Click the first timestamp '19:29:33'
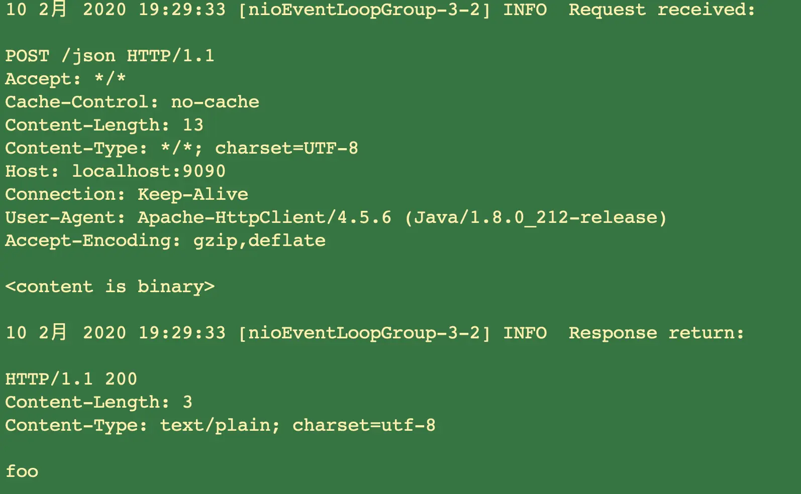Image resolution: width=801 pixels, height=494 pixels. click(182, 10)
